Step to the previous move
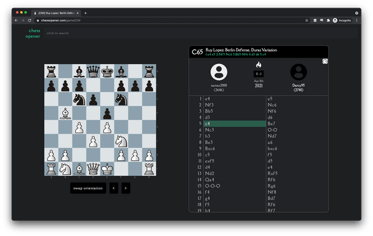Viewport: 373px width, 236px height. click(x=114, y=188)
